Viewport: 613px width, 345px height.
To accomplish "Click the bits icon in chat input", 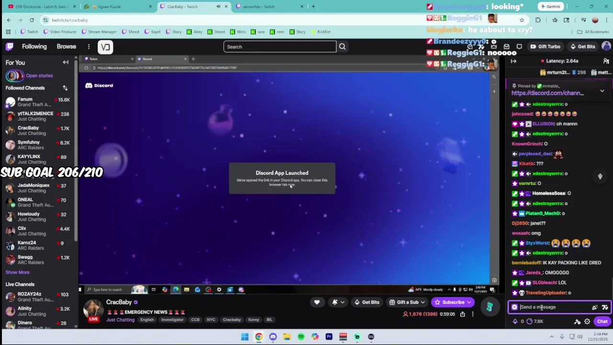I will click(595, 307).
